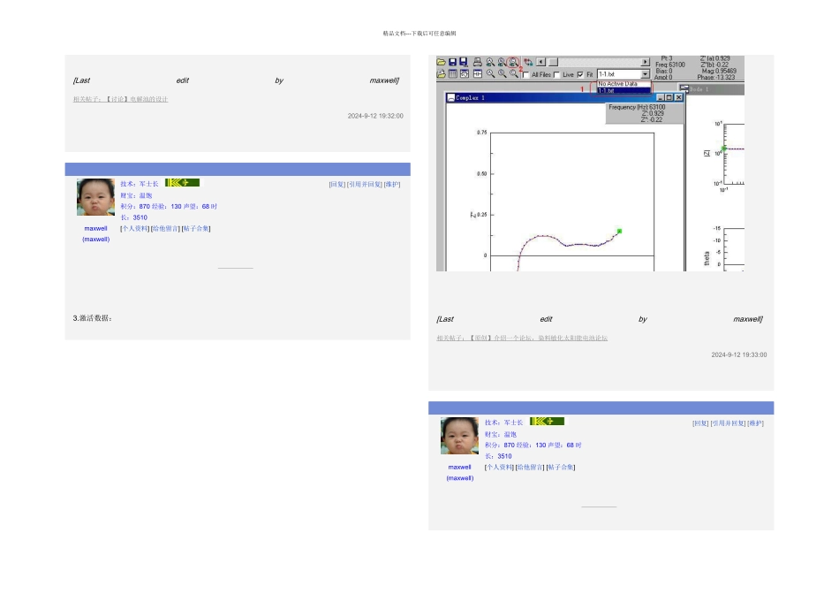The height and width of the screenshot is (594, 839).
Task: Click first magnifier icon in top toolbar row
Action: [490, 62]
